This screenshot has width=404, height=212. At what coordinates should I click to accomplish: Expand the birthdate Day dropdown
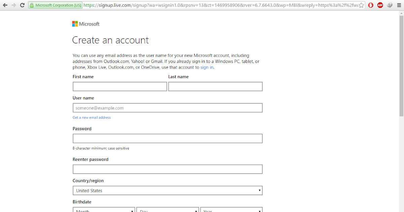point(167,210)
